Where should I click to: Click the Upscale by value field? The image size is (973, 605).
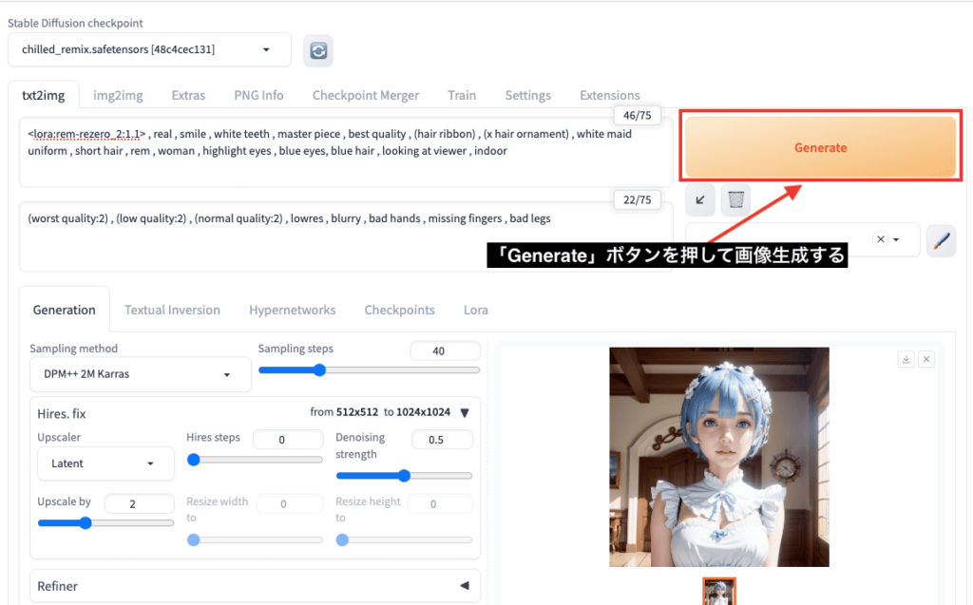click(139, 503)
